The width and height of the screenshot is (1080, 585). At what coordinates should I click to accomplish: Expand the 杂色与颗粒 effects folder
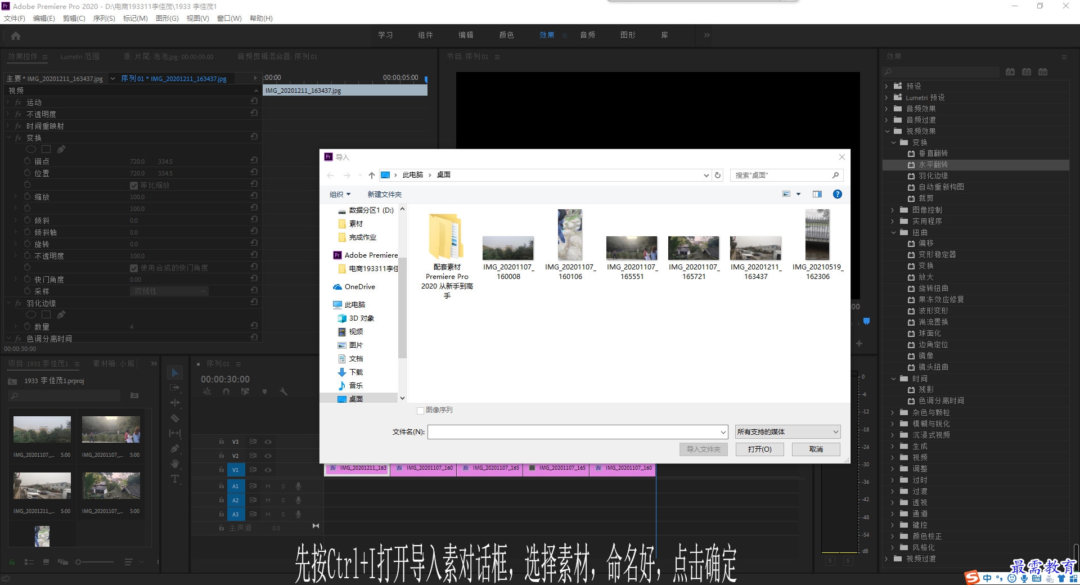point(893,412)
